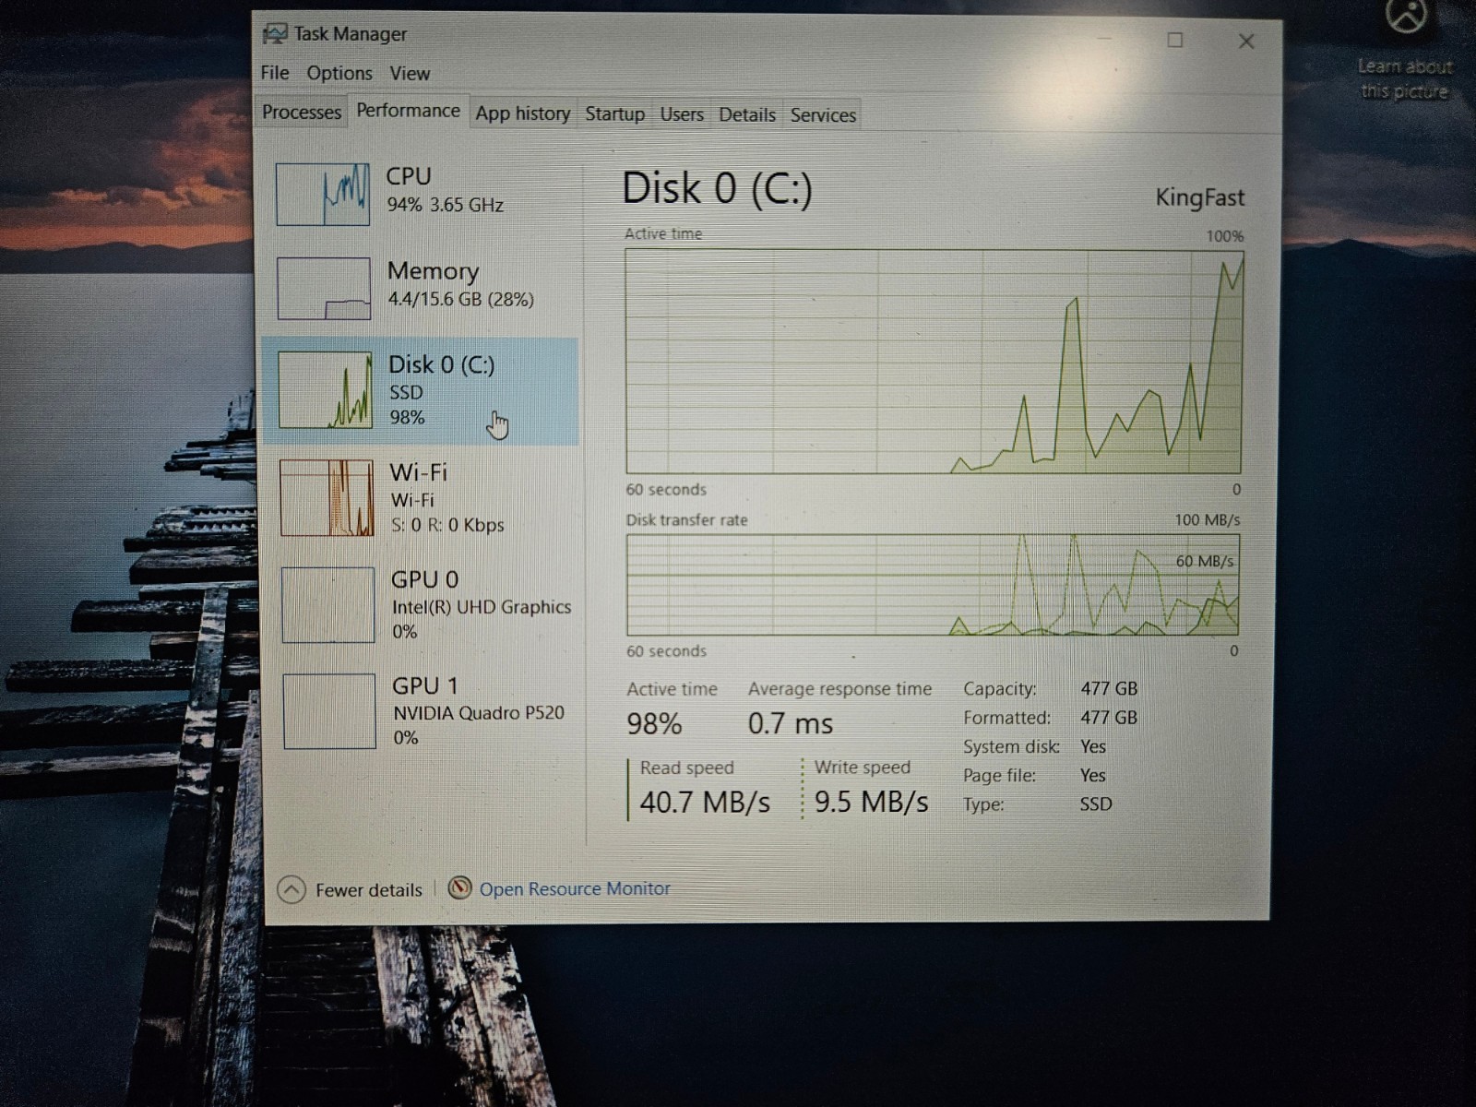Click the Type SSD value
Screen dimensions: 1476x1107
click(x=1096, y=803)
